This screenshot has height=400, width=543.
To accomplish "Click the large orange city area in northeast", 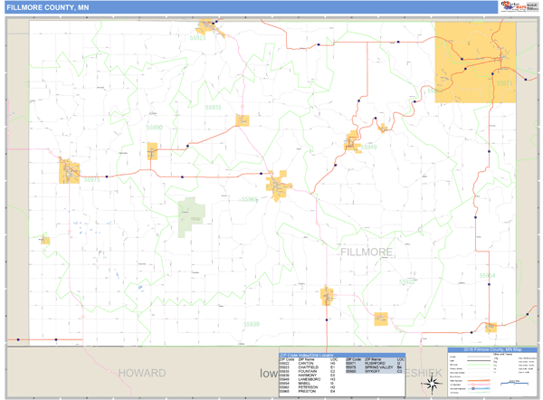I will (475, 61).
